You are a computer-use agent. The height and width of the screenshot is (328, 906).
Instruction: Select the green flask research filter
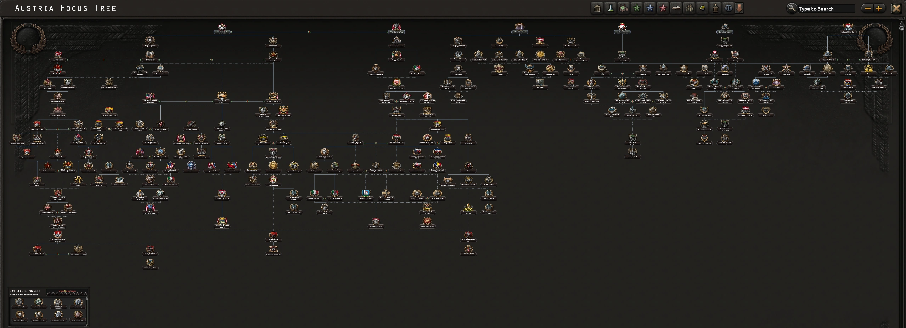click(x=610, y=8)
